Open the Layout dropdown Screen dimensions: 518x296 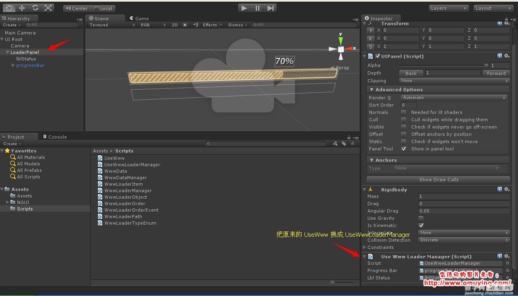[493, 8]
